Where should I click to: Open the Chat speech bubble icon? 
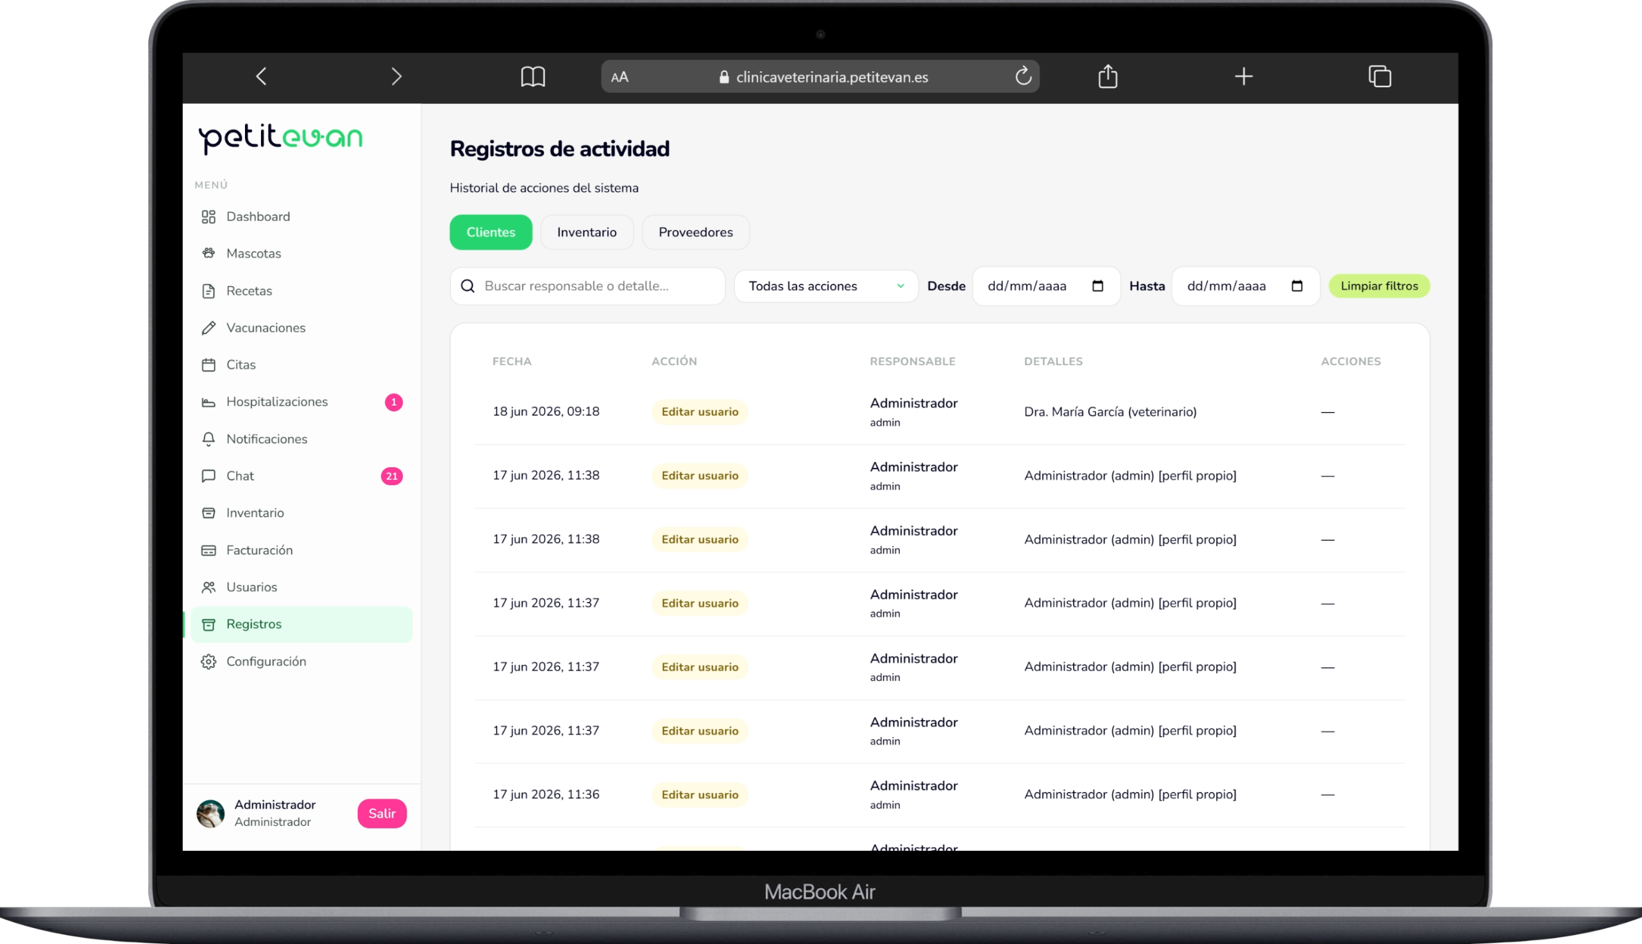point(208,476)
